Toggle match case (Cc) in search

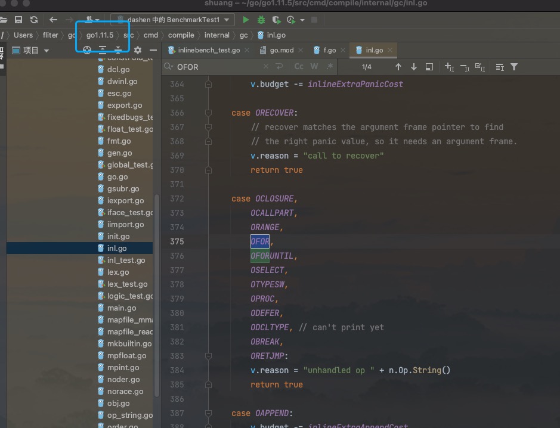click(x=299, y=67)
